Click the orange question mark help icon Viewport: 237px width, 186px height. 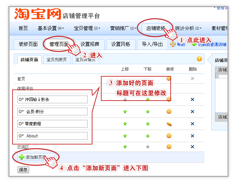click(x=199, y=59)
